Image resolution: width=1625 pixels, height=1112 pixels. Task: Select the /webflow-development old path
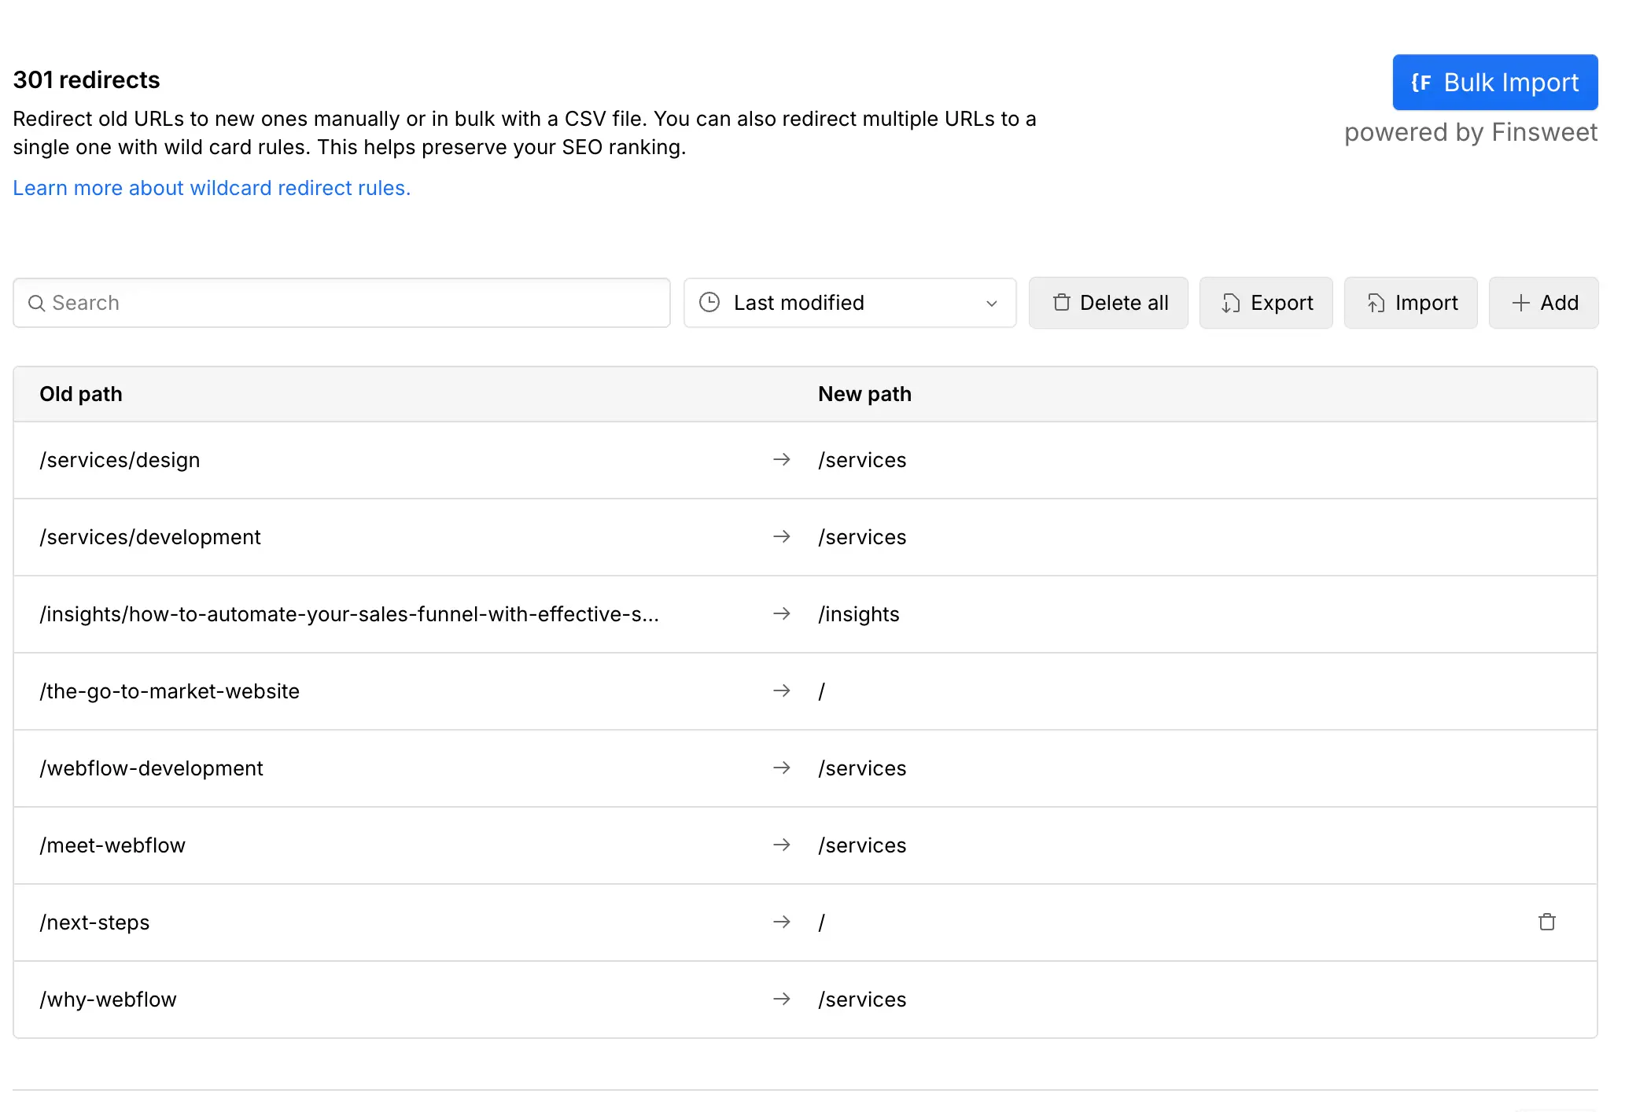151,768
